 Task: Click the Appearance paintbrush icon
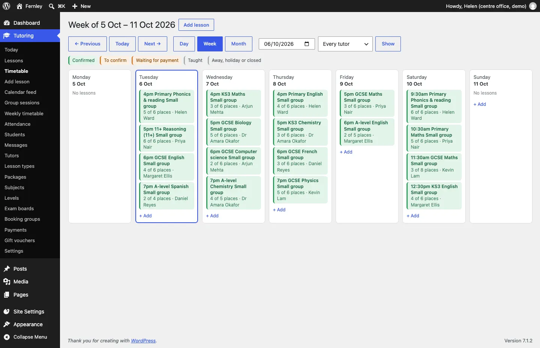(x=7, y=324)
